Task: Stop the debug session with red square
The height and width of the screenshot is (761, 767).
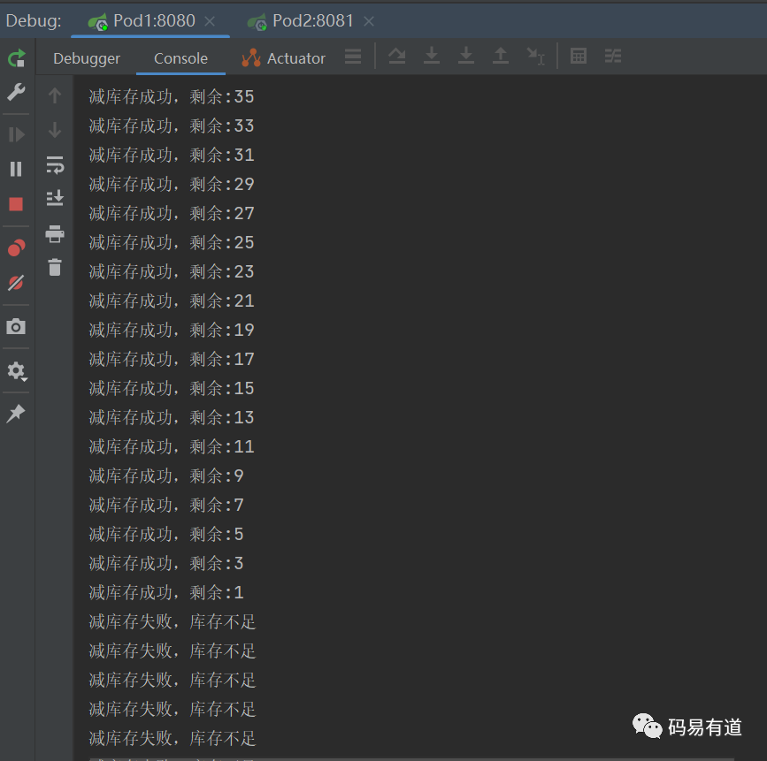Action: click(16, 204)
